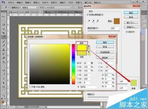
Task: Click the brown 颜色 swatch in Replace Color
Action: pos(117,21)
